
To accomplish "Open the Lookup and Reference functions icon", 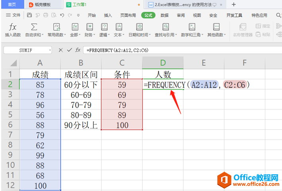I will click(x=166, y=27).
